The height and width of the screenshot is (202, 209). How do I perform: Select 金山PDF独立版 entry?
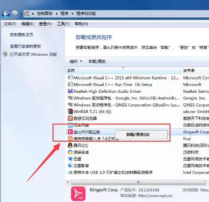tap(87, 132)
